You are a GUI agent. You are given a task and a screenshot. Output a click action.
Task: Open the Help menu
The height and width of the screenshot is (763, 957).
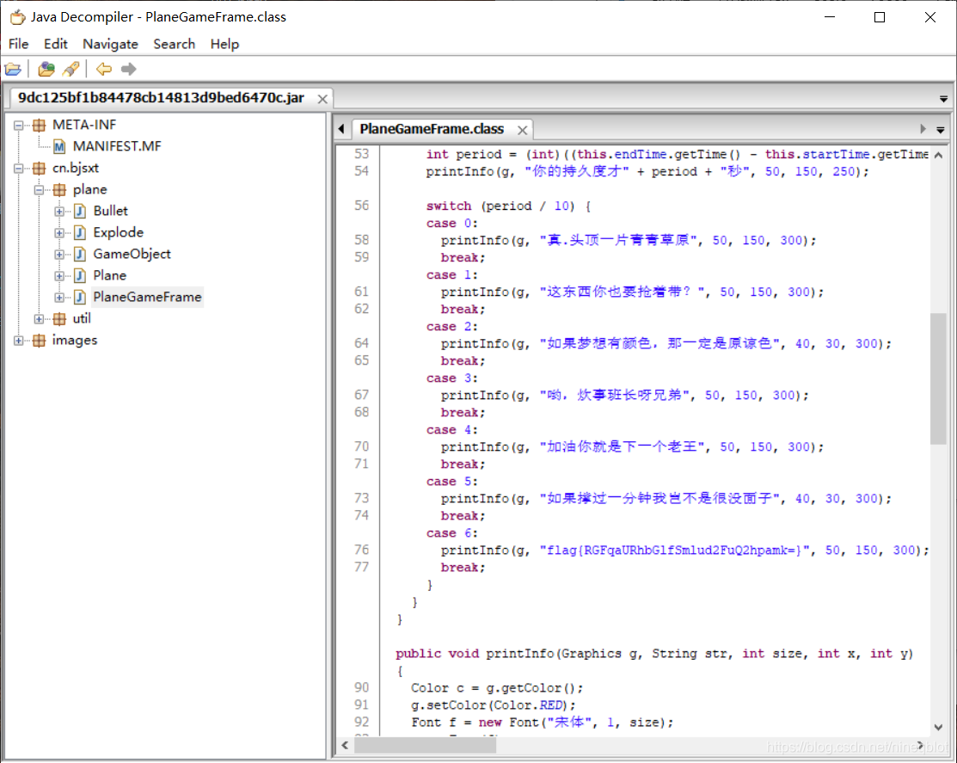tap(224, 44)
